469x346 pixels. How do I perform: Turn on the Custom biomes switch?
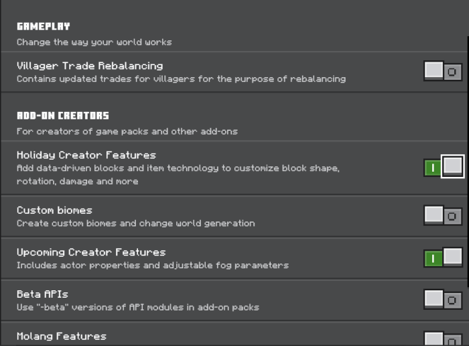coord(443,215)
